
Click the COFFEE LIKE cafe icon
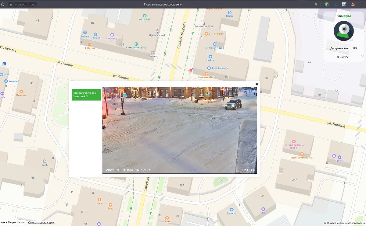click(206, 34)
